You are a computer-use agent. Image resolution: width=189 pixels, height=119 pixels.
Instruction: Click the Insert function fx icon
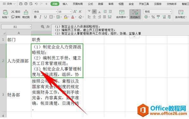point(48,27)
